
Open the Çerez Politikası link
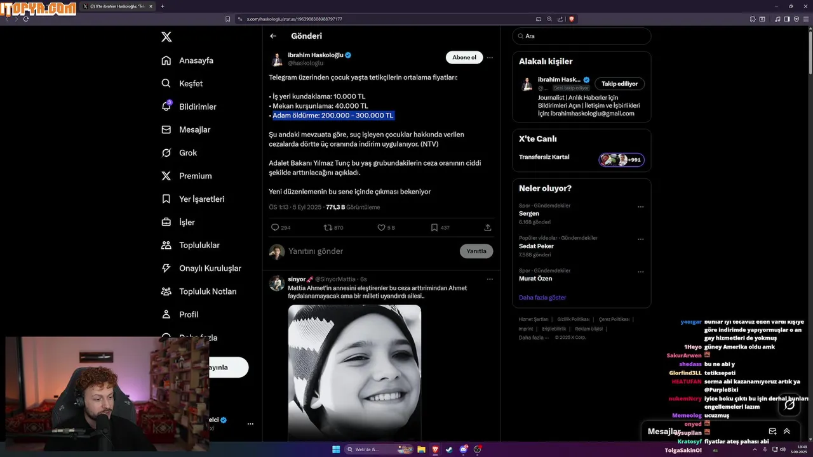(614, 319)
